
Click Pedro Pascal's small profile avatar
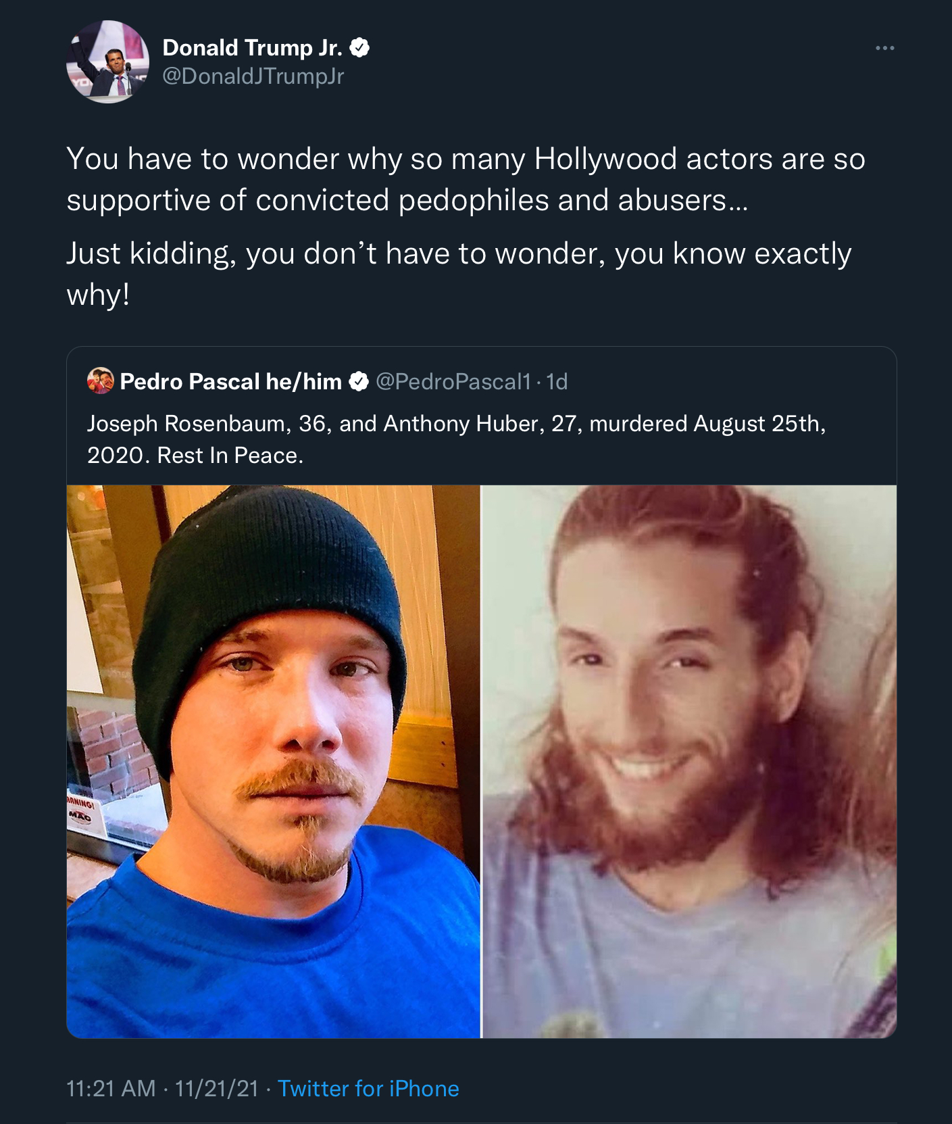pyautogui.click(x=100, y=381)
